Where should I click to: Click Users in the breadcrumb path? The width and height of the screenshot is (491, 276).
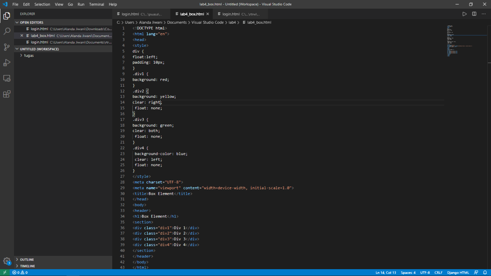tap(129, 22)
